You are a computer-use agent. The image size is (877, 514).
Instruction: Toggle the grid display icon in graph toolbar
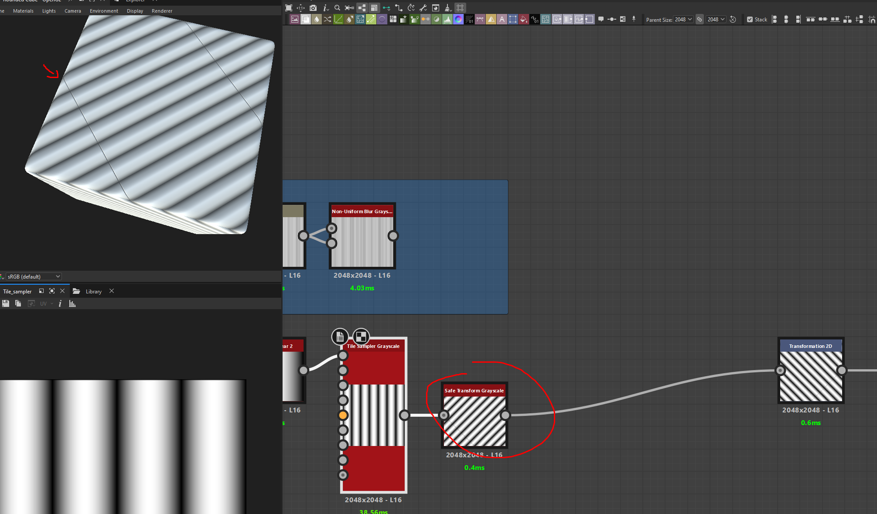pos(460,8)
